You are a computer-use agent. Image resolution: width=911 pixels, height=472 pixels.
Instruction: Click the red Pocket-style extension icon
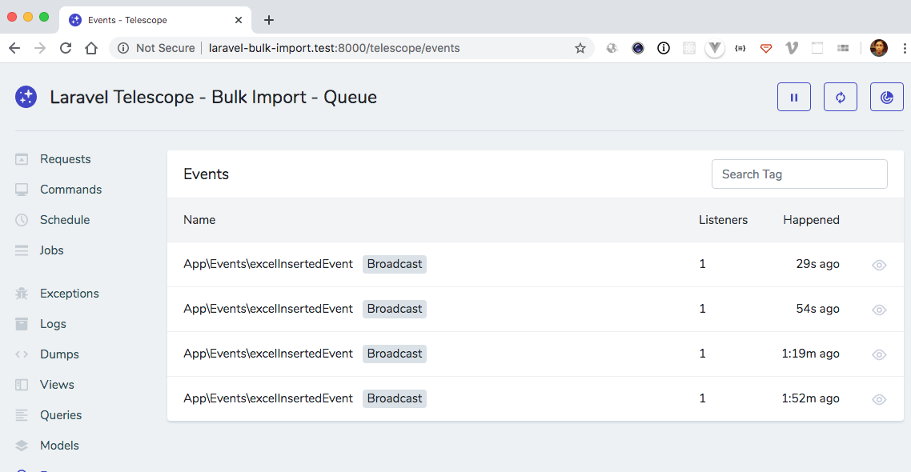pos(766,48)
